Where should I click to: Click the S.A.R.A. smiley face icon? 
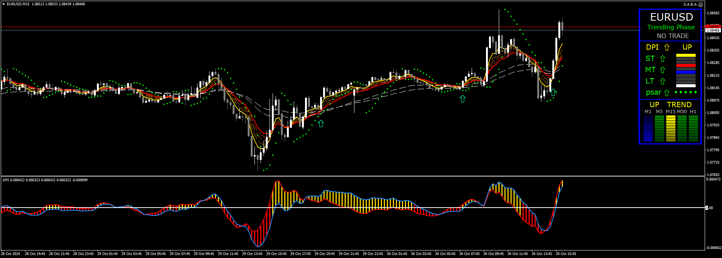pos(701,5)
